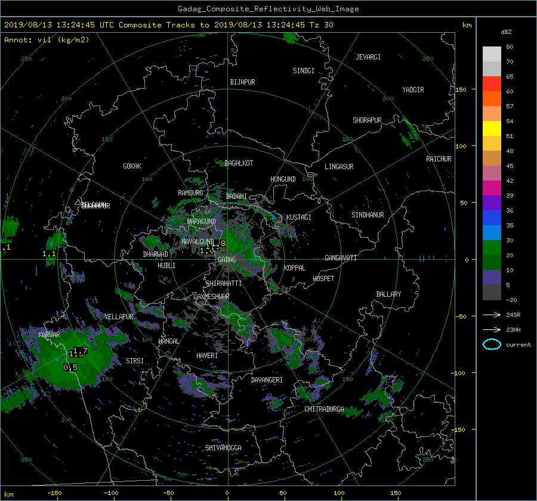Click the LAXMESHWAR city label
537x501 pixels.
click(211, 297)
